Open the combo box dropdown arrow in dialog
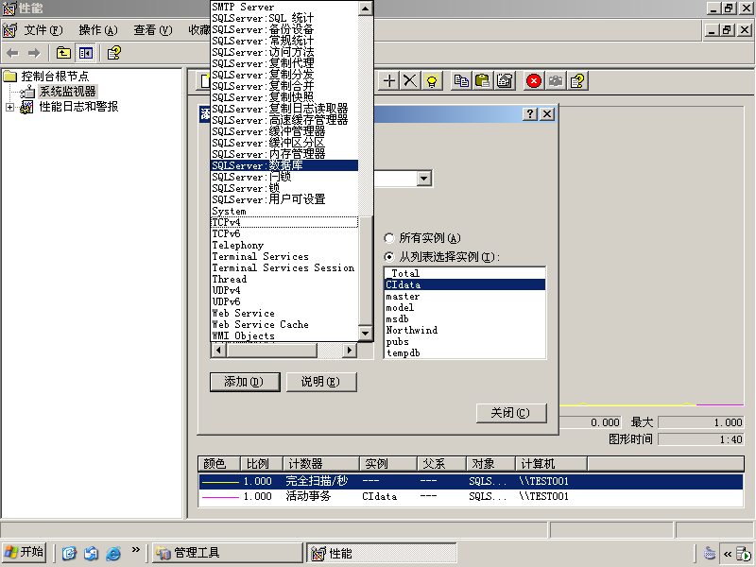This screenshot has width=756, height=567. point(423,179)
